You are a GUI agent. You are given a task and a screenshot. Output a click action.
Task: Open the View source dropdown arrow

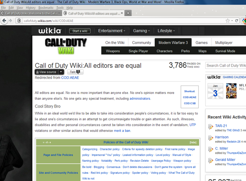(61, 72)
